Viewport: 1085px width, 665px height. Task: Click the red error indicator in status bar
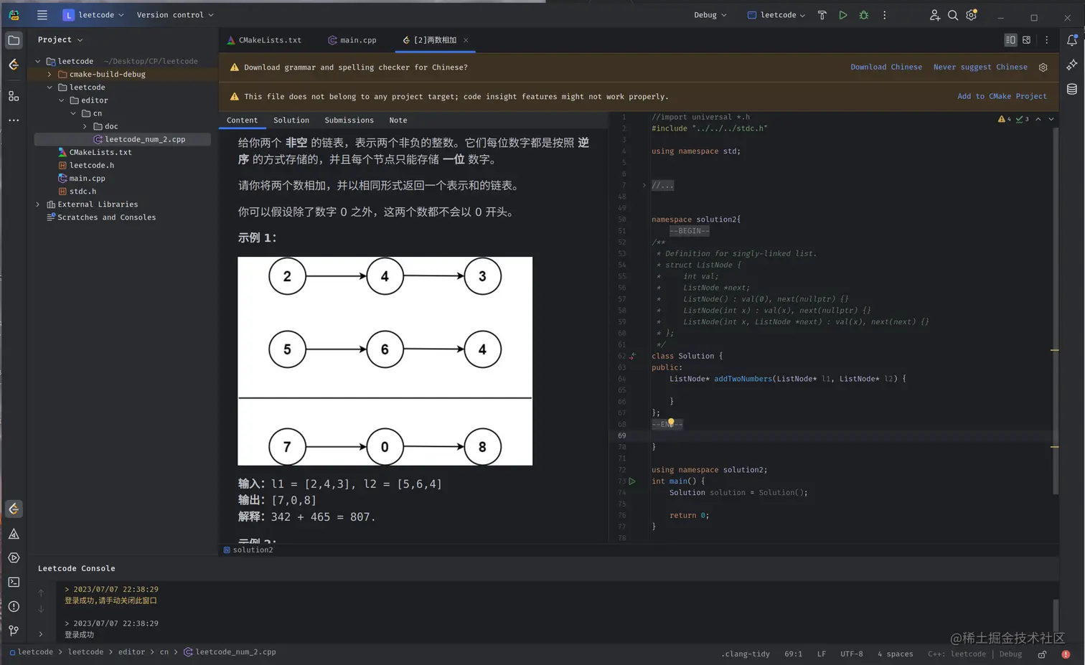(x=1066, y=654)
